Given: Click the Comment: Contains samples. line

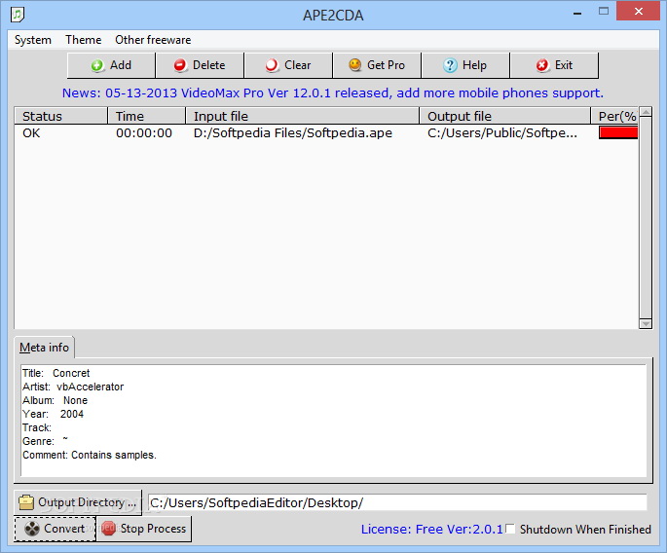Looking at the screenshot, I should click(90, 455).
